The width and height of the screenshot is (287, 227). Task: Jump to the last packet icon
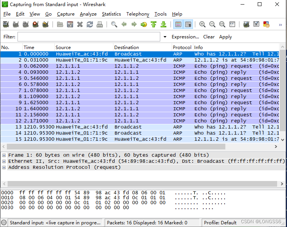(x=163, y=24)
